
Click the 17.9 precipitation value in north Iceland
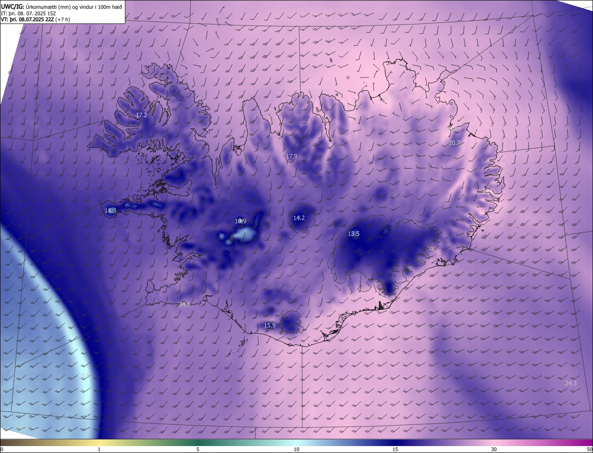pyautogui.click(x=291, y=157)
